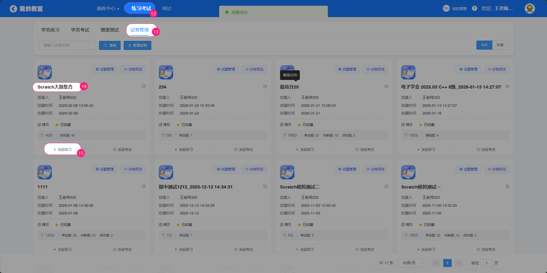Click the 新增试卷 button
This screenshot has height=273, width=547.
[x=137, y=45]
